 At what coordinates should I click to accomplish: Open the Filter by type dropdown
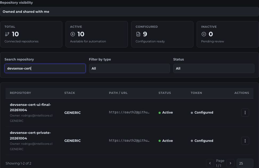129,69
